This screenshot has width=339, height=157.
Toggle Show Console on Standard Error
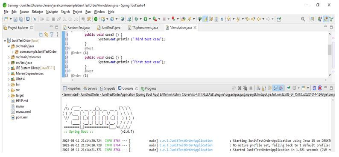coord(281,88)
